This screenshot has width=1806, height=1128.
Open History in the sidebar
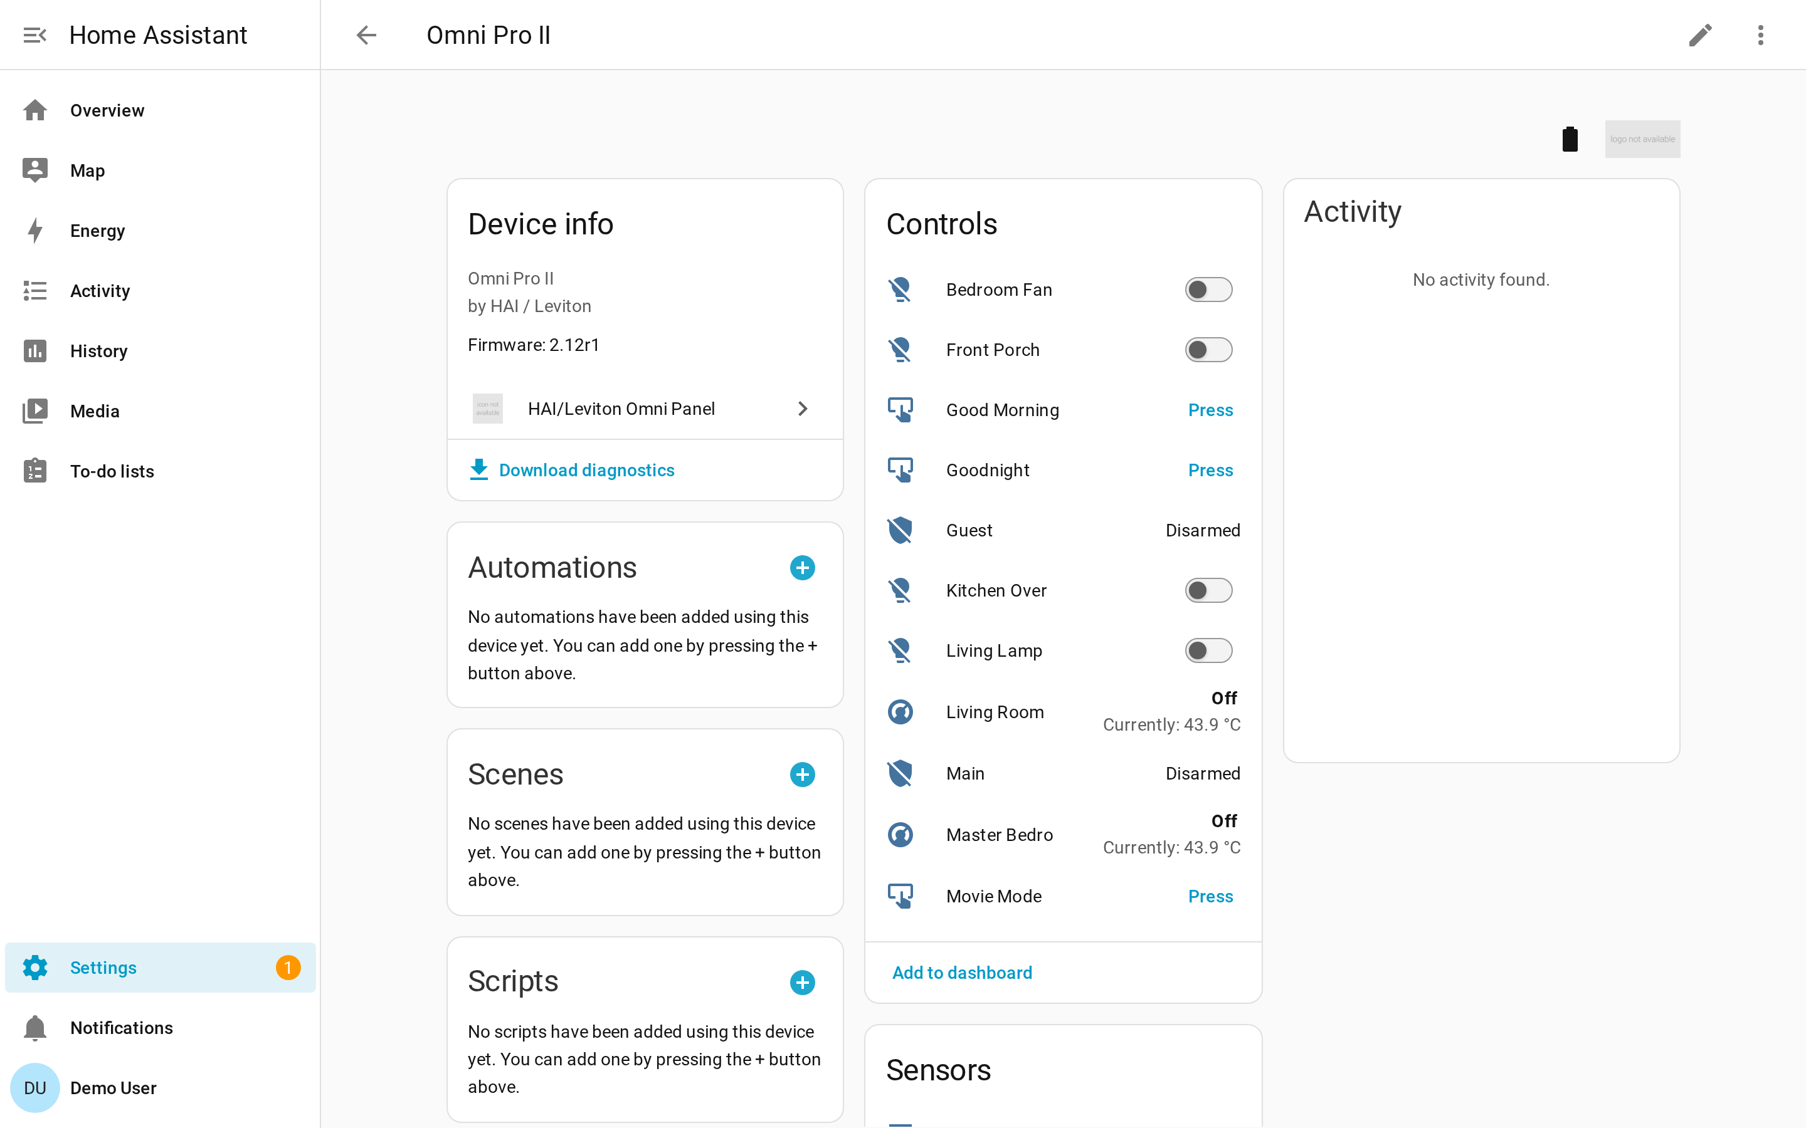tap(161, 351)
